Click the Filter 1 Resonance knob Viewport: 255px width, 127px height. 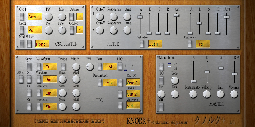click(113, 17)
